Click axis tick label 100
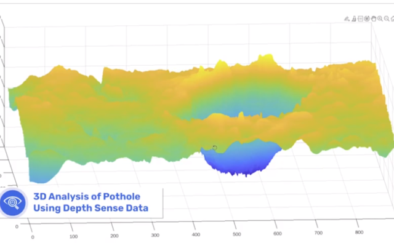394x243 pixels. pos(73,236)
